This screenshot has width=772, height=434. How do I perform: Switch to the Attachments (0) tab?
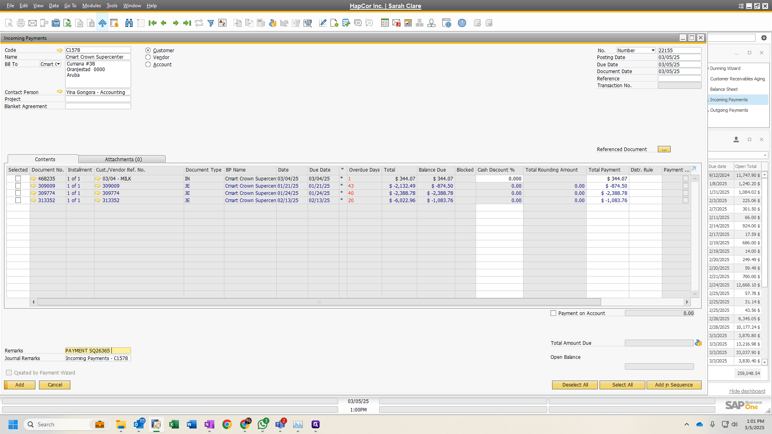(123, 159)
